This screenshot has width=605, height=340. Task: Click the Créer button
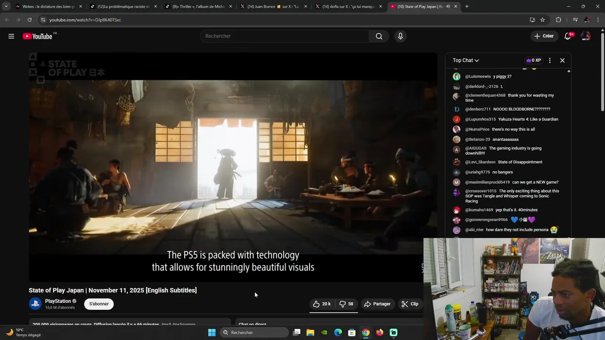point(544,36)
